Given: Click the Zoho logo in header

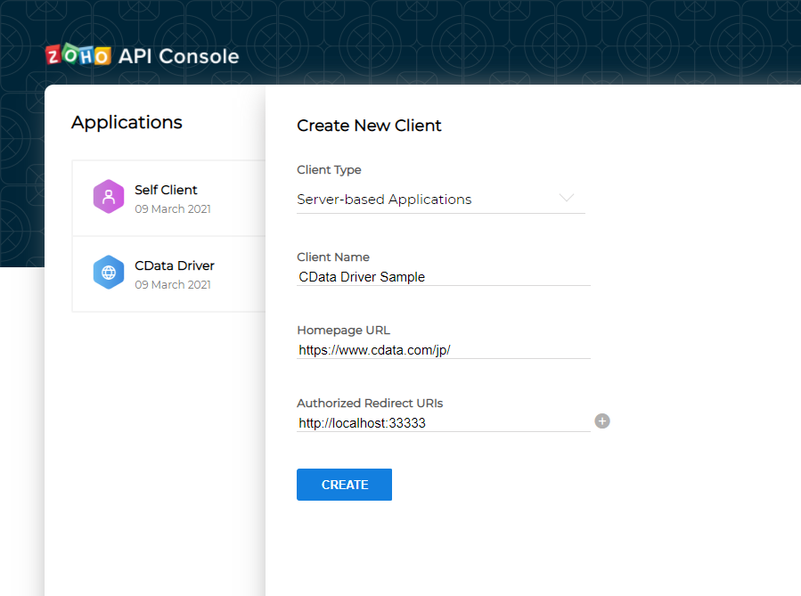Looking at the screenshot, I should (x=78, y=54).
